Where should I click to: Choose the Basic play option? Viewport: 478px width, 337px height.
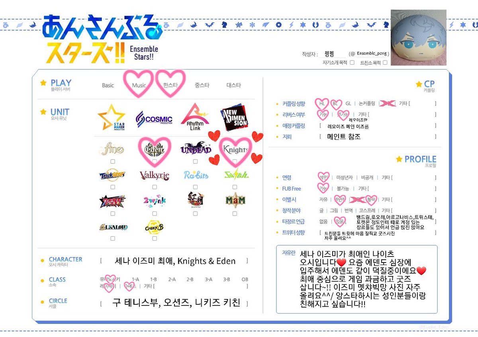[108, 85]
